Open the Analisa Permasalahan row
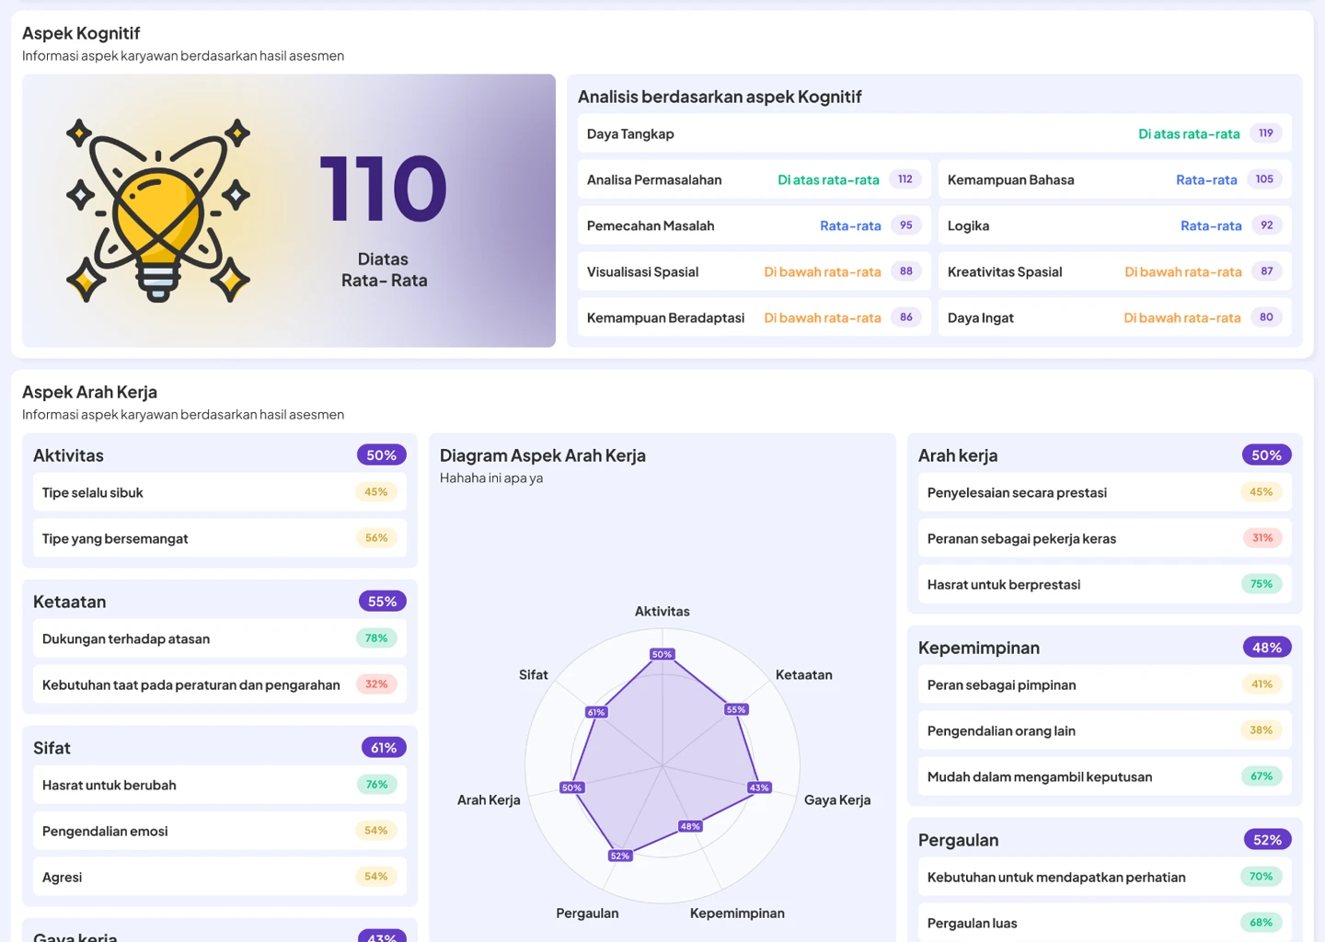The height and width of the screenshot is (942, 1325). 754,179
